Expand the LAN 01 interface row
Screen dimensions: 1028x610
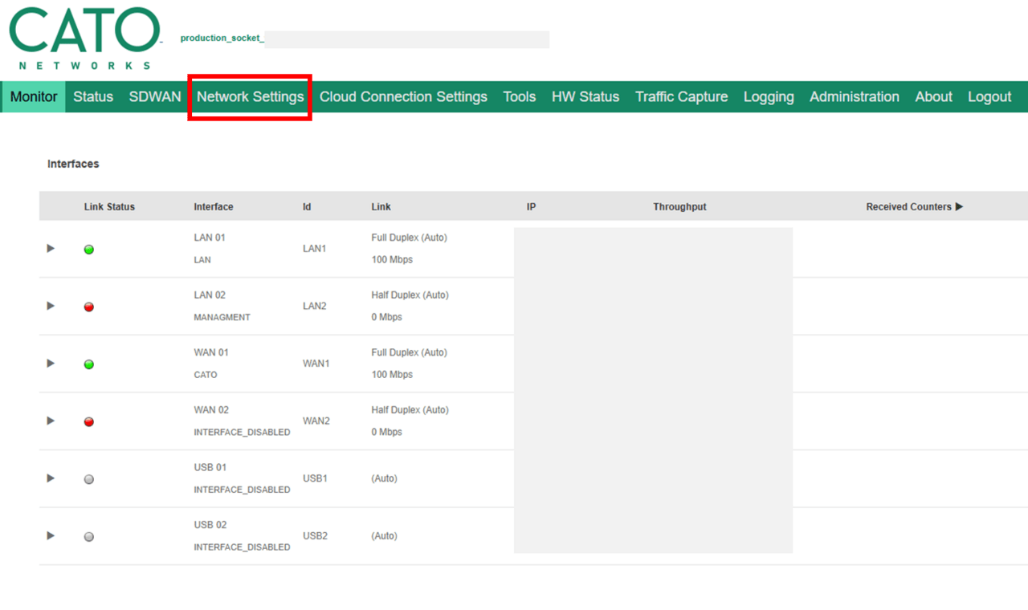(x=51, y=249)
